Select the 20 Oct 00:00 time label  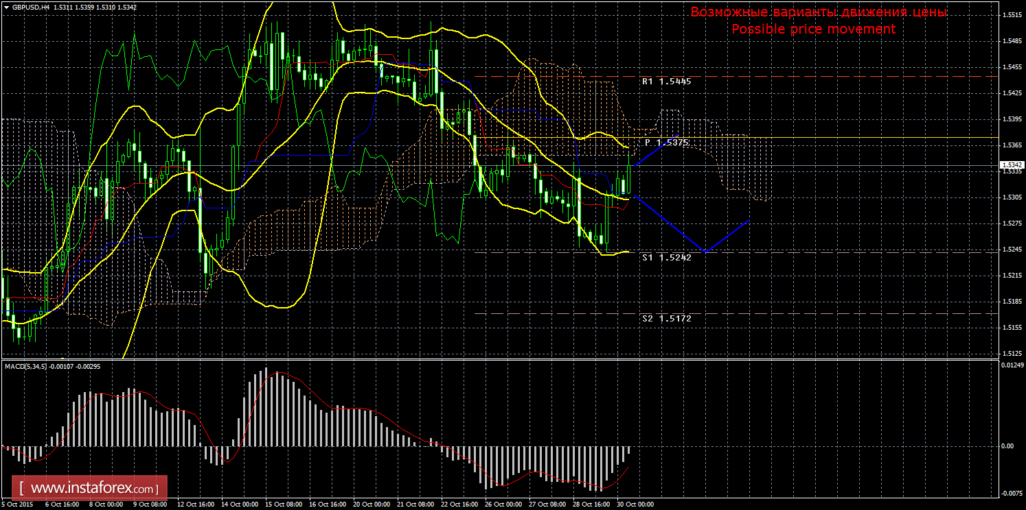pyautogui.click(x=371, y=505)
